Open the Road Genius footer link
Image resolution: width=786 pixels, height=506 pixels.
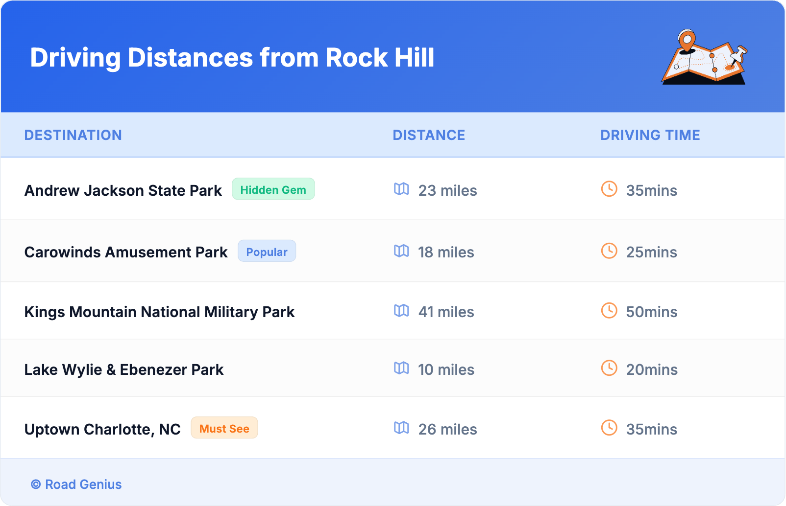76,484
